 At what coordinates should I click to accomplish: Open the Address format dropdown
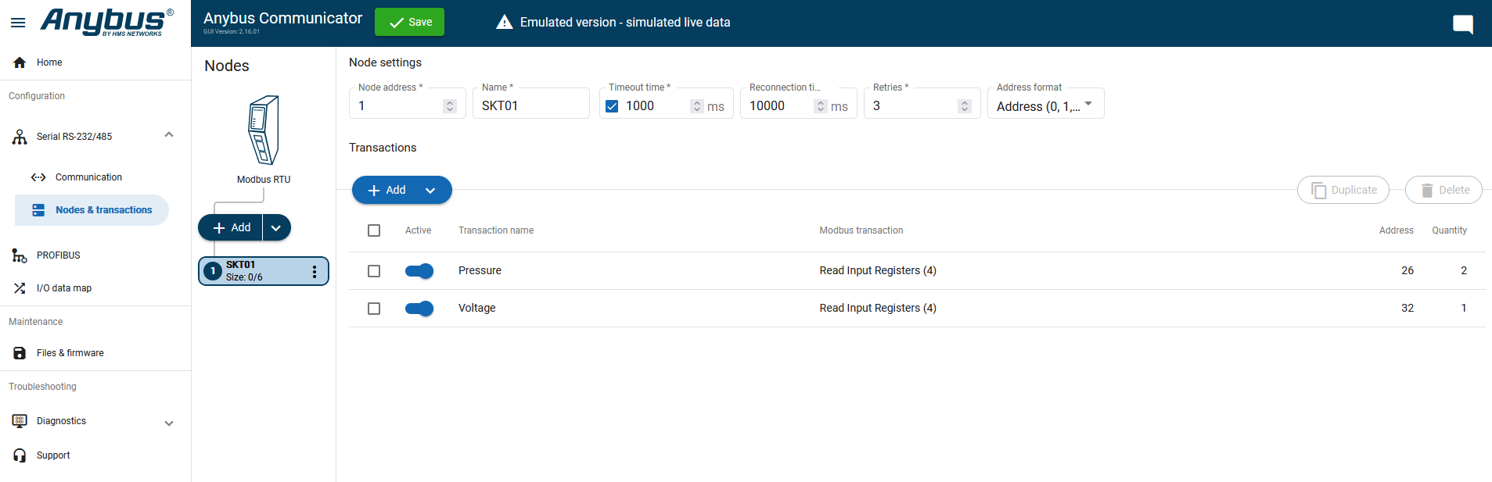[x=1045, y=105]
